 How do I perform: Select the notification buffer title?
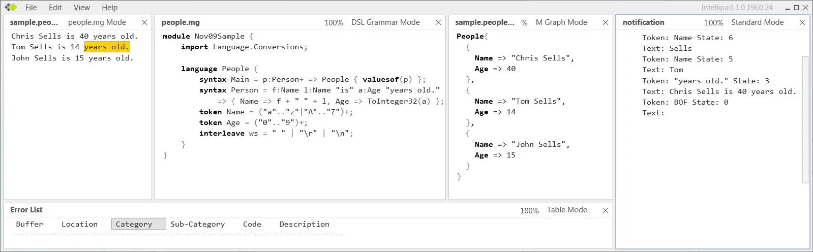click(x=643, y=22)
